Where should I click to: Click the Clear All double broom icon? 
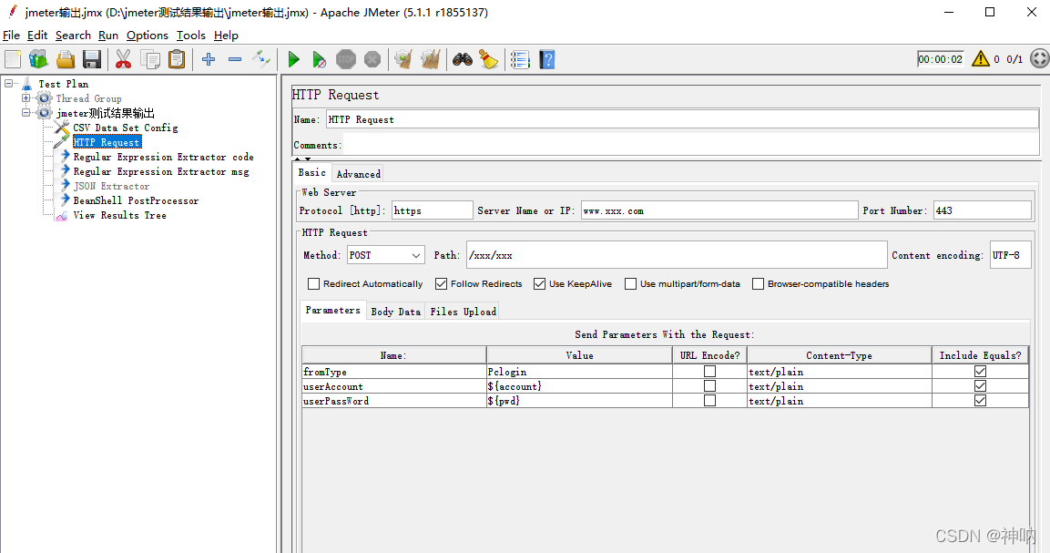click(431, 59)
